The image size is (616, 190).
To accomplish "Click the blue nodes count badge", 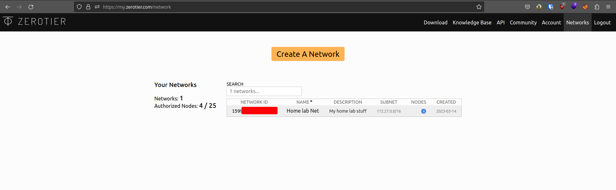I will pyautogui.click(x=424, y=111).
